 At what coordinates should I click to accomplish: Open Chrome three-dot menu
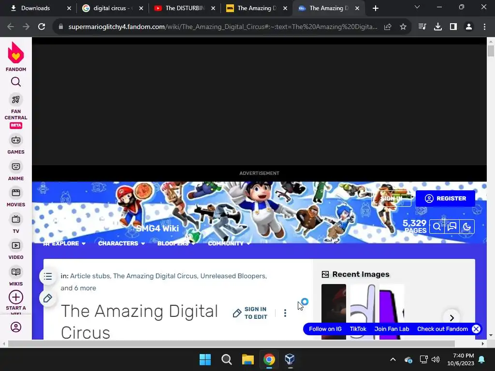pos(484,27)
